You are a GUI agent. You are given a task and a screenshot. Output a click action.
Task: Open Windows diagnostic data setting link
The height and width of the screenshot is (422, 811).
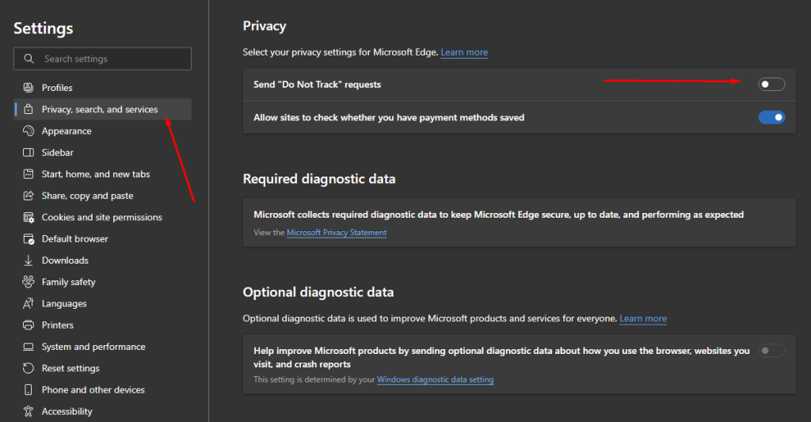(435, 379)
